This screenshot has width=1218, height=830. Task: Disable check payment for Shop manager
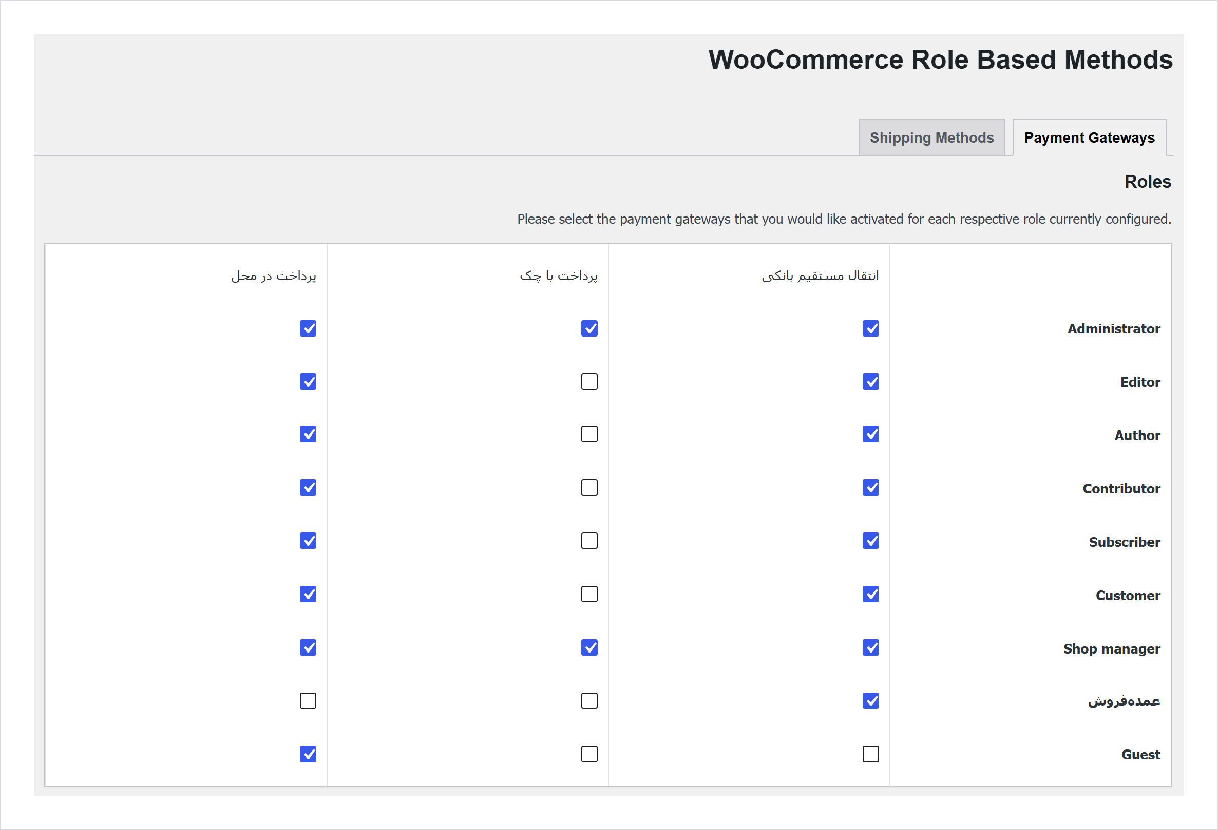tap(589, 648)
